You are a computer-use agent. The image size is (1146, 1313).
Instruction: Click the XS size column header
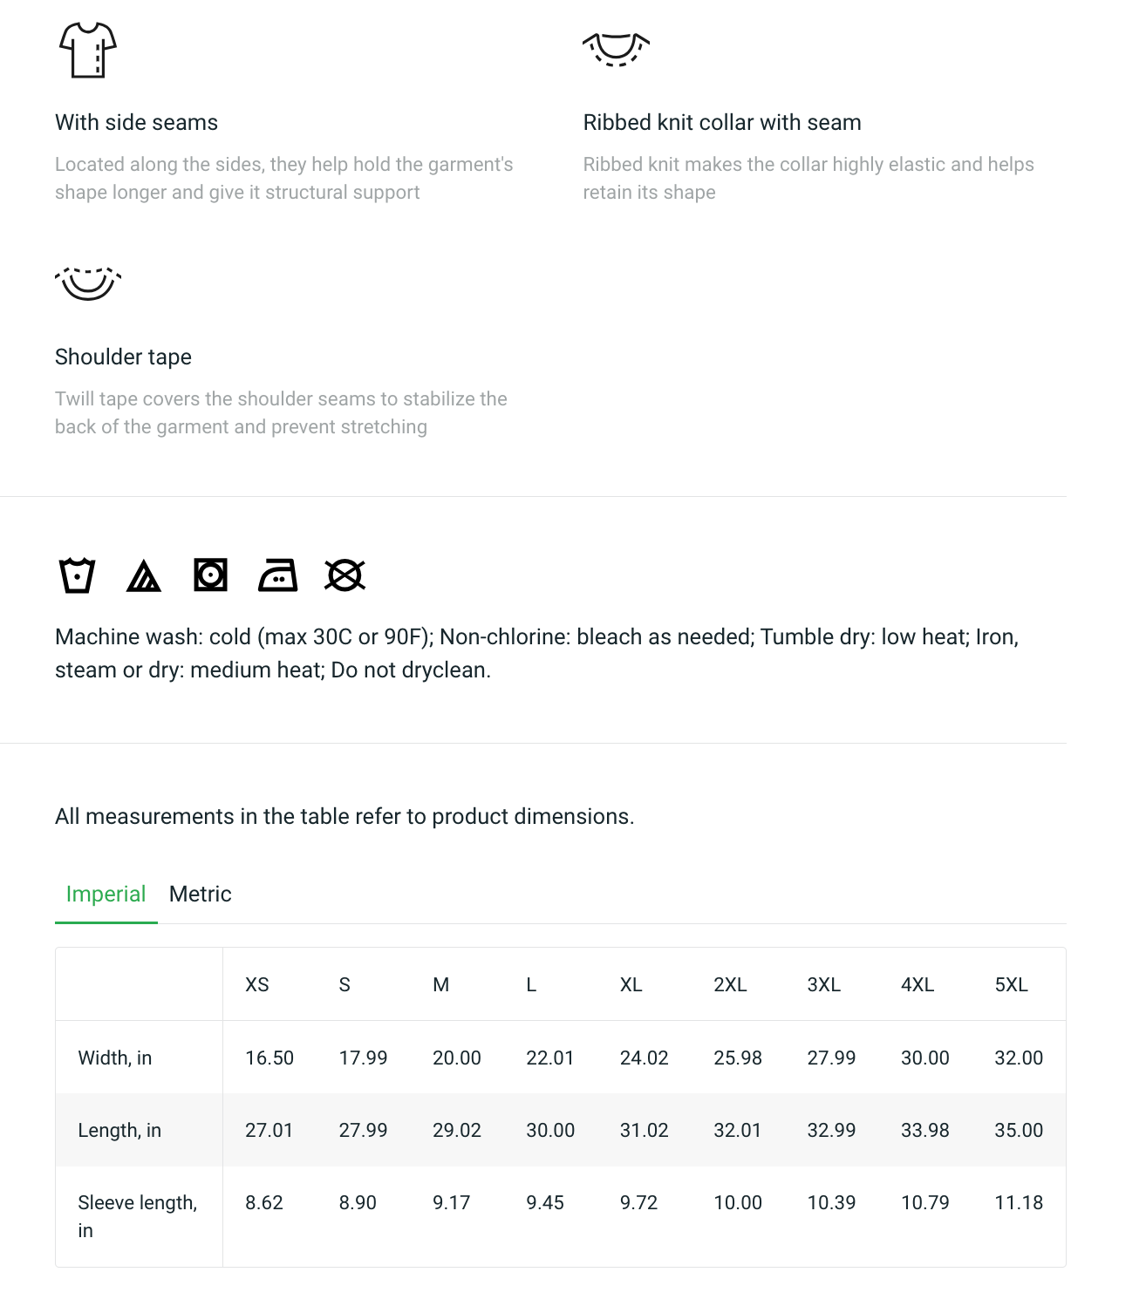(256, 984)
